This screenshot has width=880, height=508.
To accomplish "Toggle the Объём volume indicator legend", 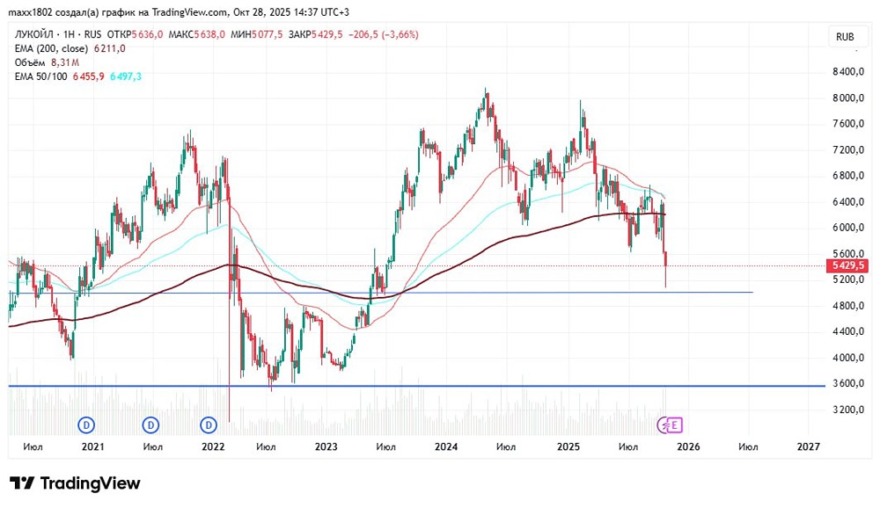I will 30,62.
